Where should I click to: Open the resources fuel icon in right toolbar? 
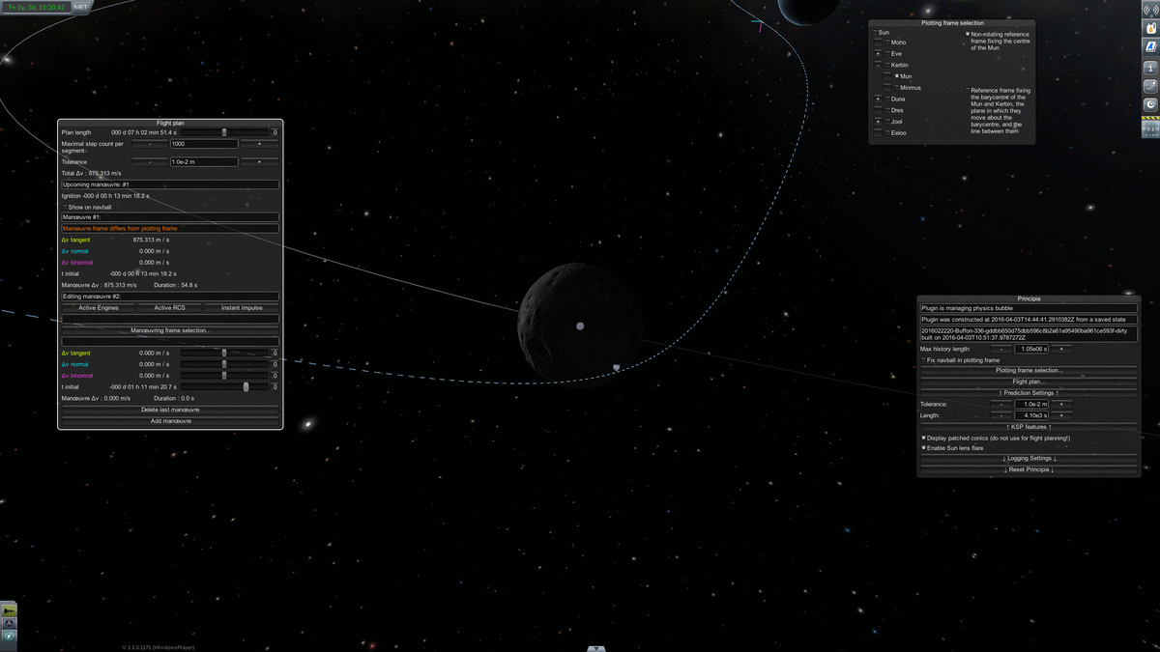pyautogui.click(x=1151, y=29)
